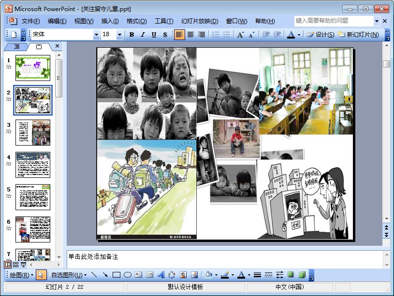Viewport: 394px width, 296px height.
Task: Switch to the Outline tab
Action: [x=16, y=46]
